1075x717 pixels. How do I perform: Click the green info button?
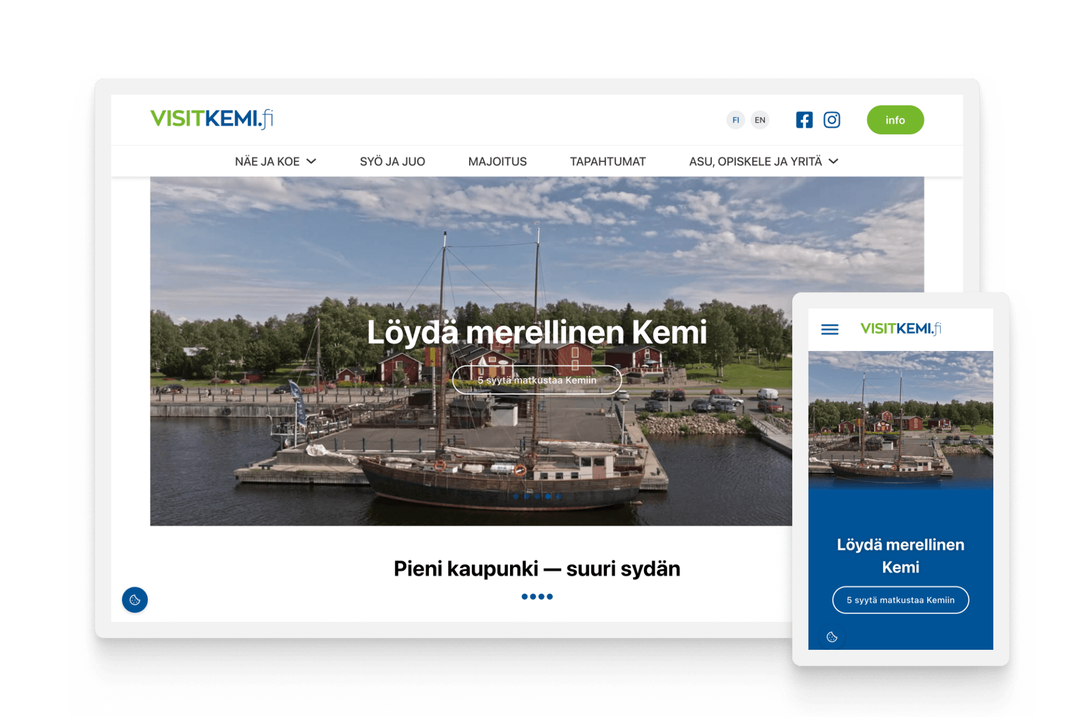pos(895,120)
